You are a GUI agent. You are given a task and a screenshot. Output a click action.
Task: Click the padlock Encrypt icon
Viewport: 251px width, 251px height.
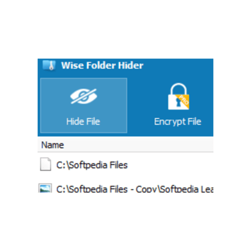[x=178, y=96]
